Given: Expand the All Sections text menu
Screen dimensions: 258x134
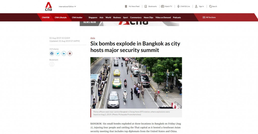Looking at the screenshot, I should 211,17.
